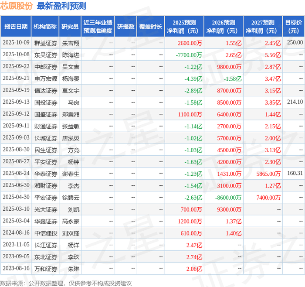
Task: Click the 国投证券 institution cell
Action: 46,102
